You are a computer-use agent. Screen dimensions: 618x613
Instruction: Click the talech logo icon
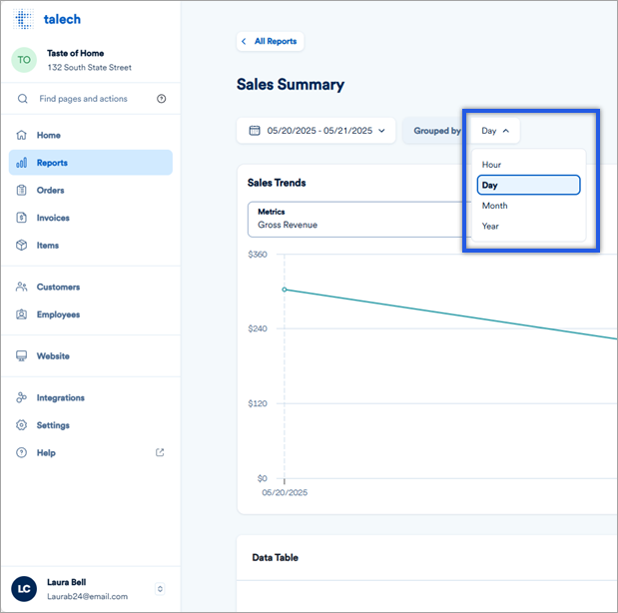[x=23, y=19]
